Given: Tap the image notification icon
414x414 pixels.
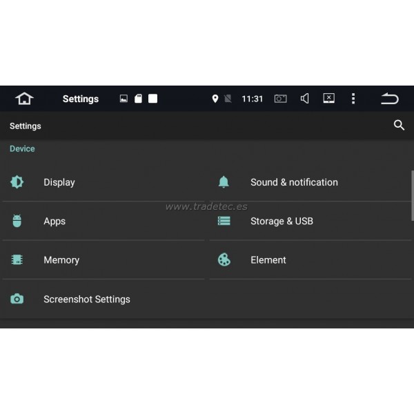Looking at the screenshot, I should click(124, 99).
